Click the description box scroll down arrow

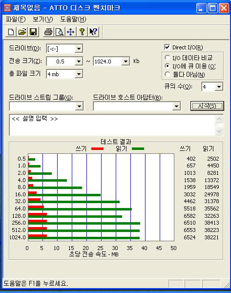[x=219, y=131]
